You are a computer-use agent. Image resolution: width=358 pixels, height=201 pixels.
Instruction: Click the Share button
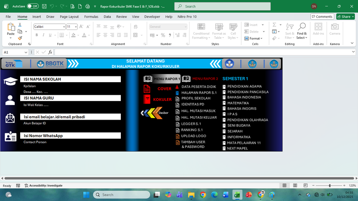(345, 17)
